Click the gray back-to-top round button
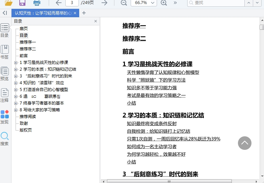 [245, 143]
